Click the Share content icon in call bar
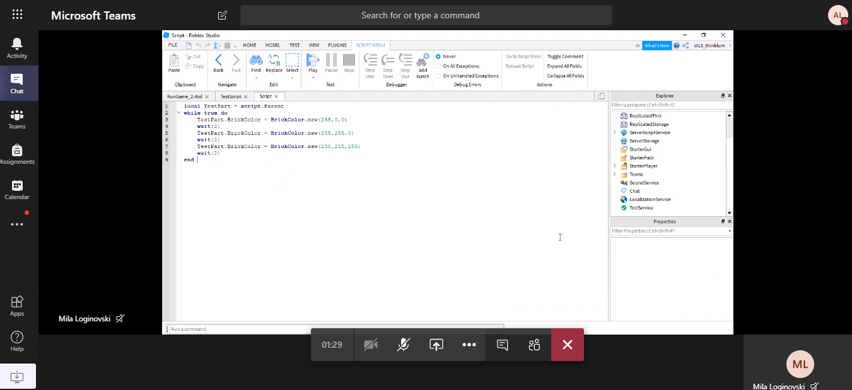This screenshot has height=390, width=852. point(436,345)
